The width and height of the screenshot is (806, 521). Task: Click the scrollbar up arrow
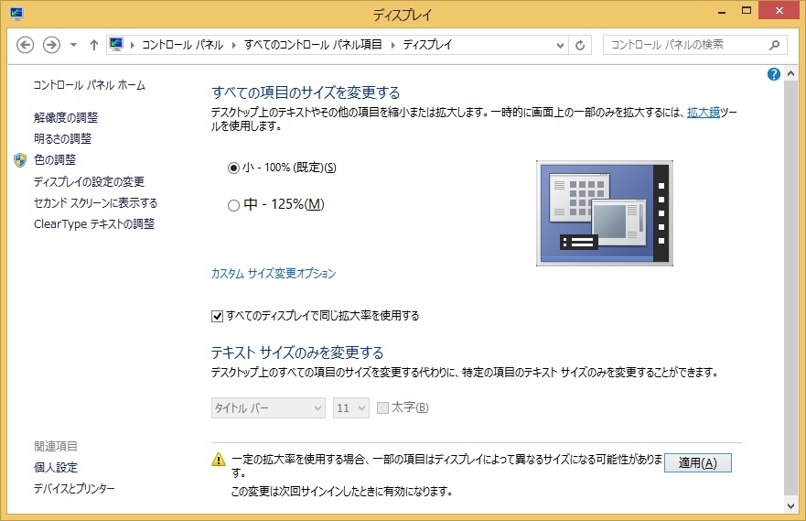(790, 73)
